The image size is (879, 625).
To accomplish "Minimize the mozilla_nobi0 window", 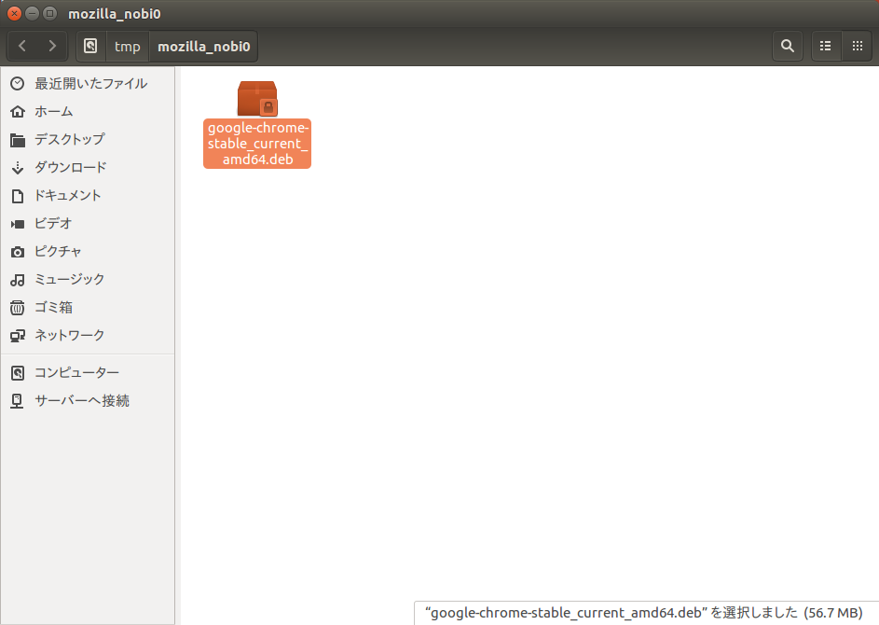I will click(x=33, y=13).
